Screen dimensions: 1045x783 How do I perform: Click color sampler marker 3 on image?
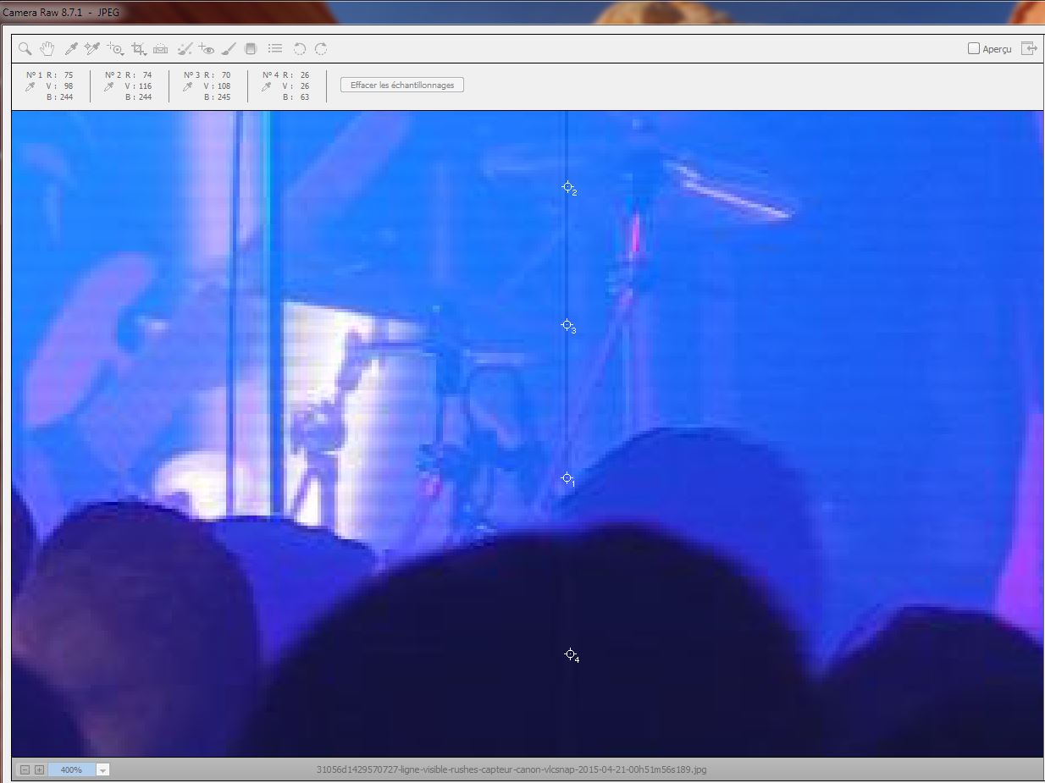[567, 325]
